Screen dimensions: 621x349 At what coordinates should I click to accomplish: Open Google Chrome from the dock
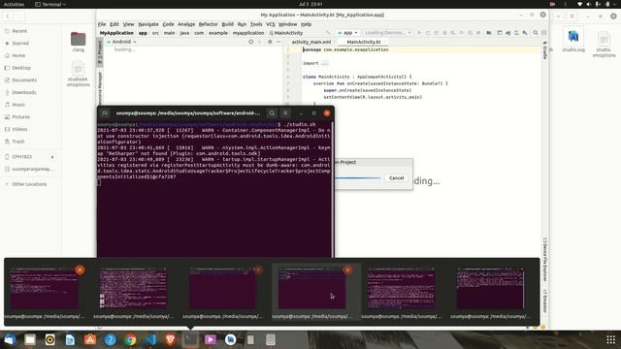coord(130,339)
